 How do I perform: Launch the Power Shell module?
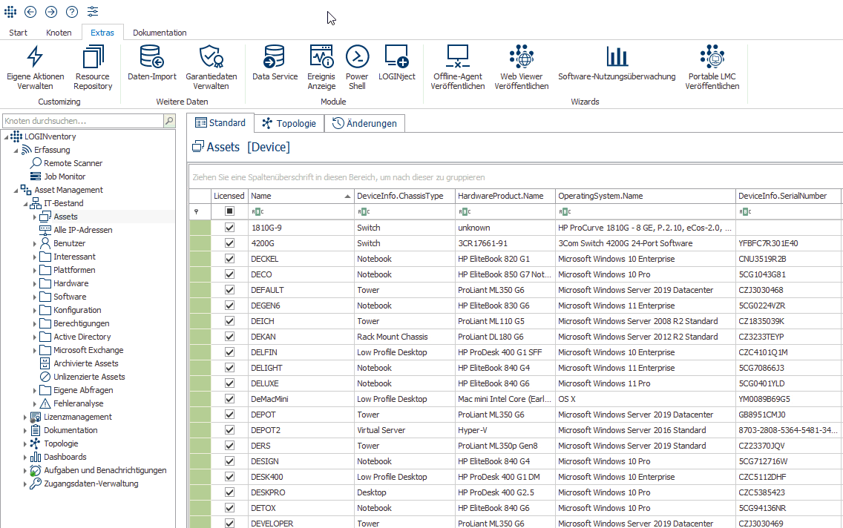pos(357,67)
